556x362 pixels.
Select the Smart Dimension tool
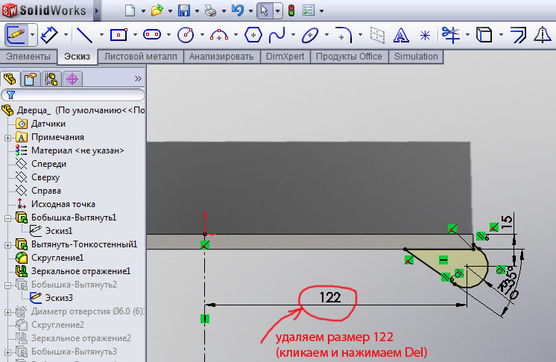coord(49,34)
